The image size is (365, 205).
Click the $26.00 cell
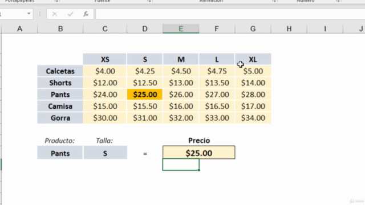181,95
